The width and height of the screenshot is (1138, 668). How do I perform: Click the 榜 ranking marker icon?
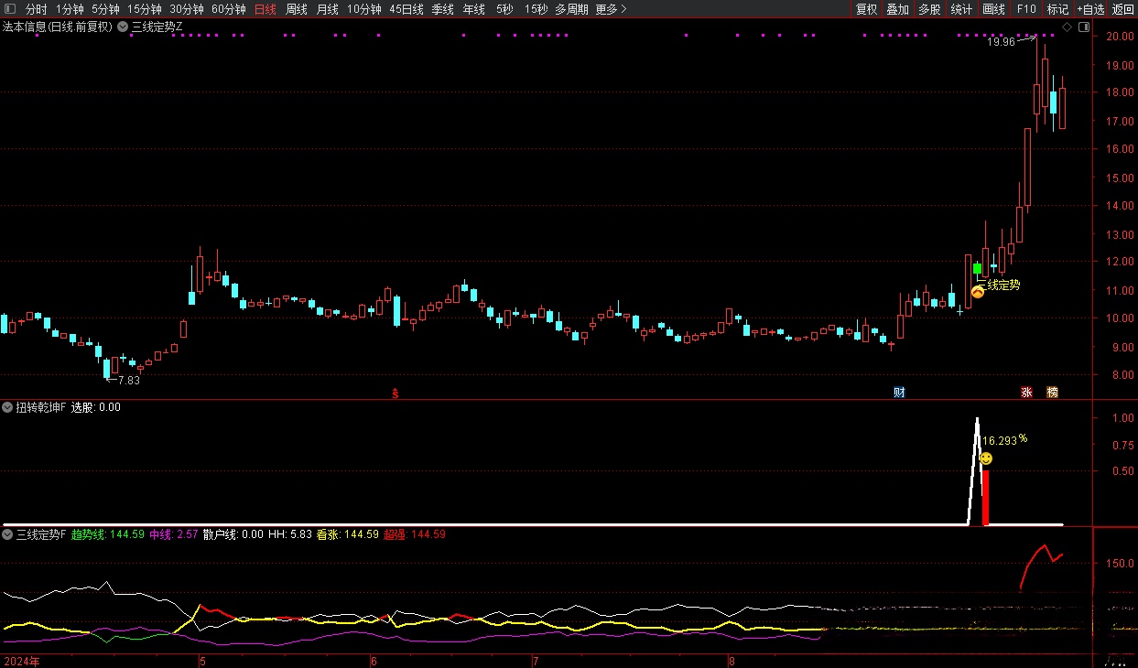(x=1052, y=393)
